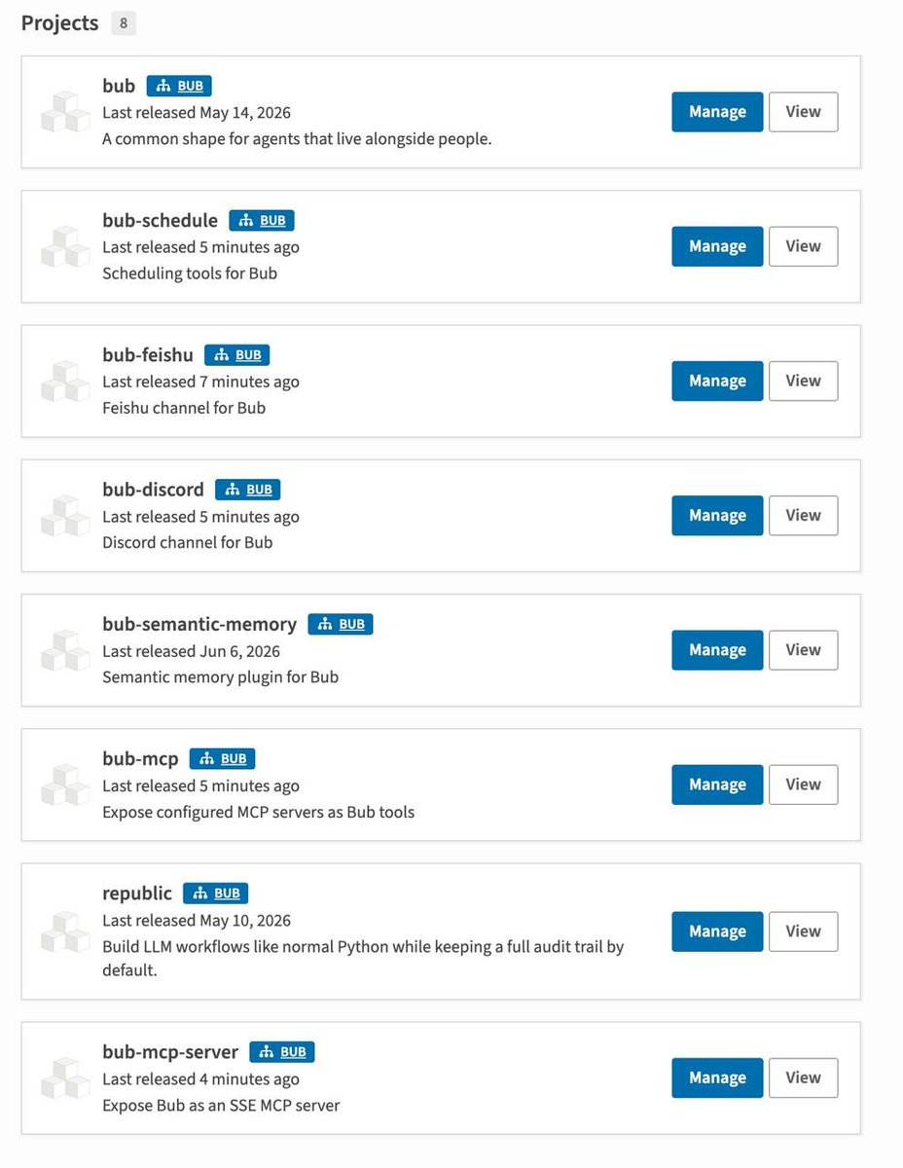Manage the bub-feishu project
Viewport: 903px width, 1168px height.
pyautogui.click(x=717, y=381)
